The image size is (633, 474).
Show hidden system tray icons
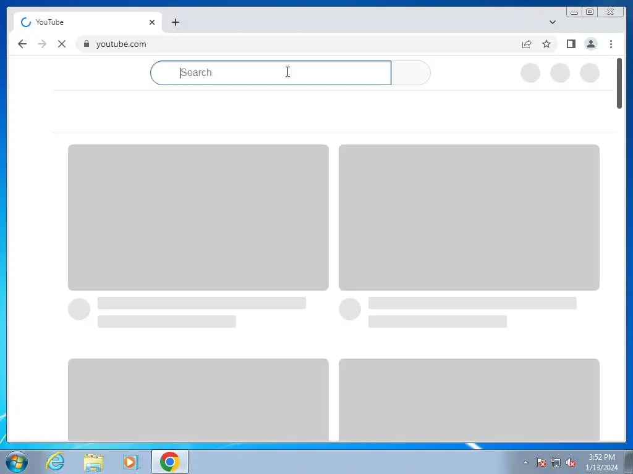pyautogui.click(x=525, y=462)
